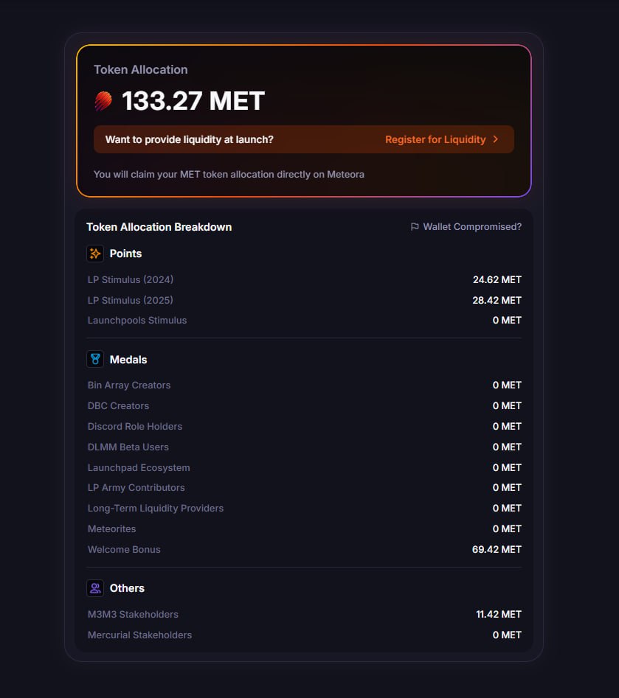Click the Discord Role Holders row label
The image size is (619, 698).
point(135,427)
